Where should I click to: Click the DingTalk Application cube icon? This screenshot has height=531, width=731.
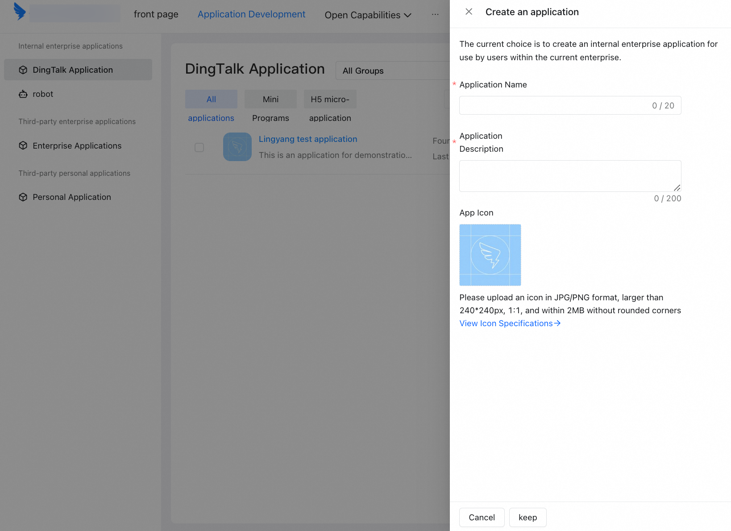point(23,70)
